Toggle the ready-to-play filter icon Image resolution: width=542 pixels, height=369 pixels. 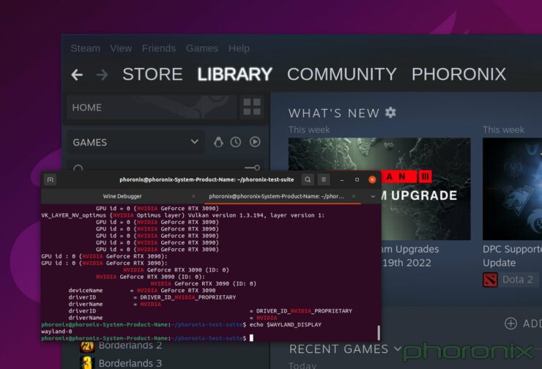point(255,141)
